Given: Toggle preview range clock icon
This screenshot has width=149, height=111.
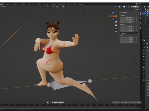Looking at the screenshot, I should (122, 102).
